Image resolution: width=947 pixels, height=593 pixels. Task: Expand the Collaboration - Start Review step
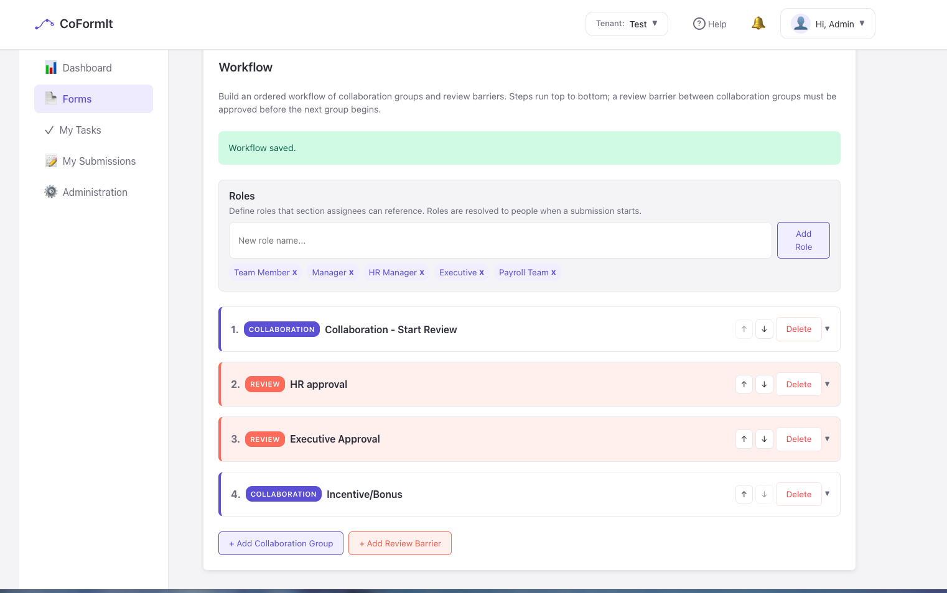[x=828, y=329]
